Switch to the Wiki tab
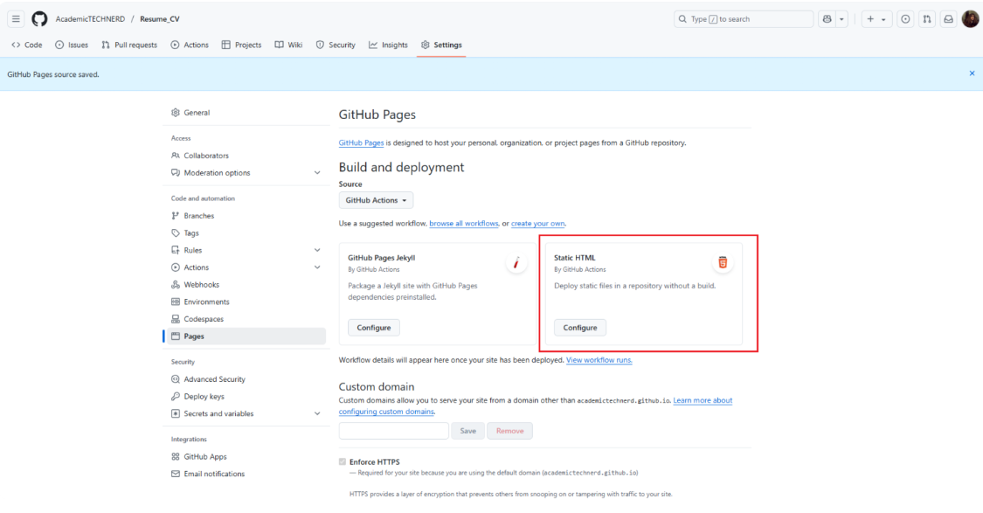Screen dimensions: 983x513 pyautogui.click(x=289, y=45)
